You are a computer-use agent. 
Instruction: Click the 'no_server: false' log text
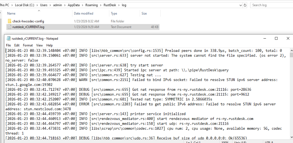22,60
